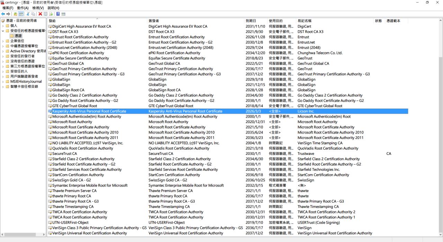This screenshot has width=443, height=242.
Task: Select Go Daddy Class 2 Certification Authority row
Action: coord(228,95)
